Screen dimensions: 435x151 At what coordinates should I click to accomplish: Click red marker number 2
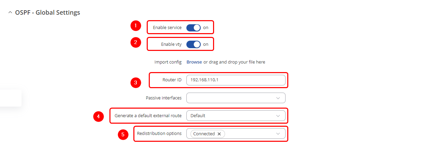[x=136, y=42]
